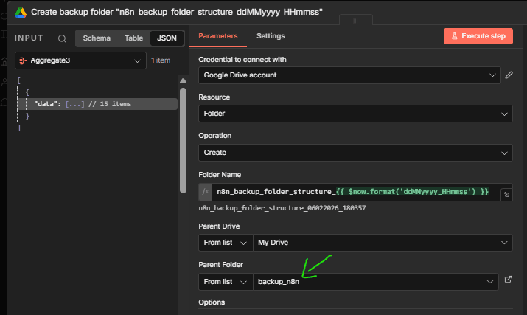Open the Parameters tab
The height and width of the screenshot is (315, 527).
(218, 36)
